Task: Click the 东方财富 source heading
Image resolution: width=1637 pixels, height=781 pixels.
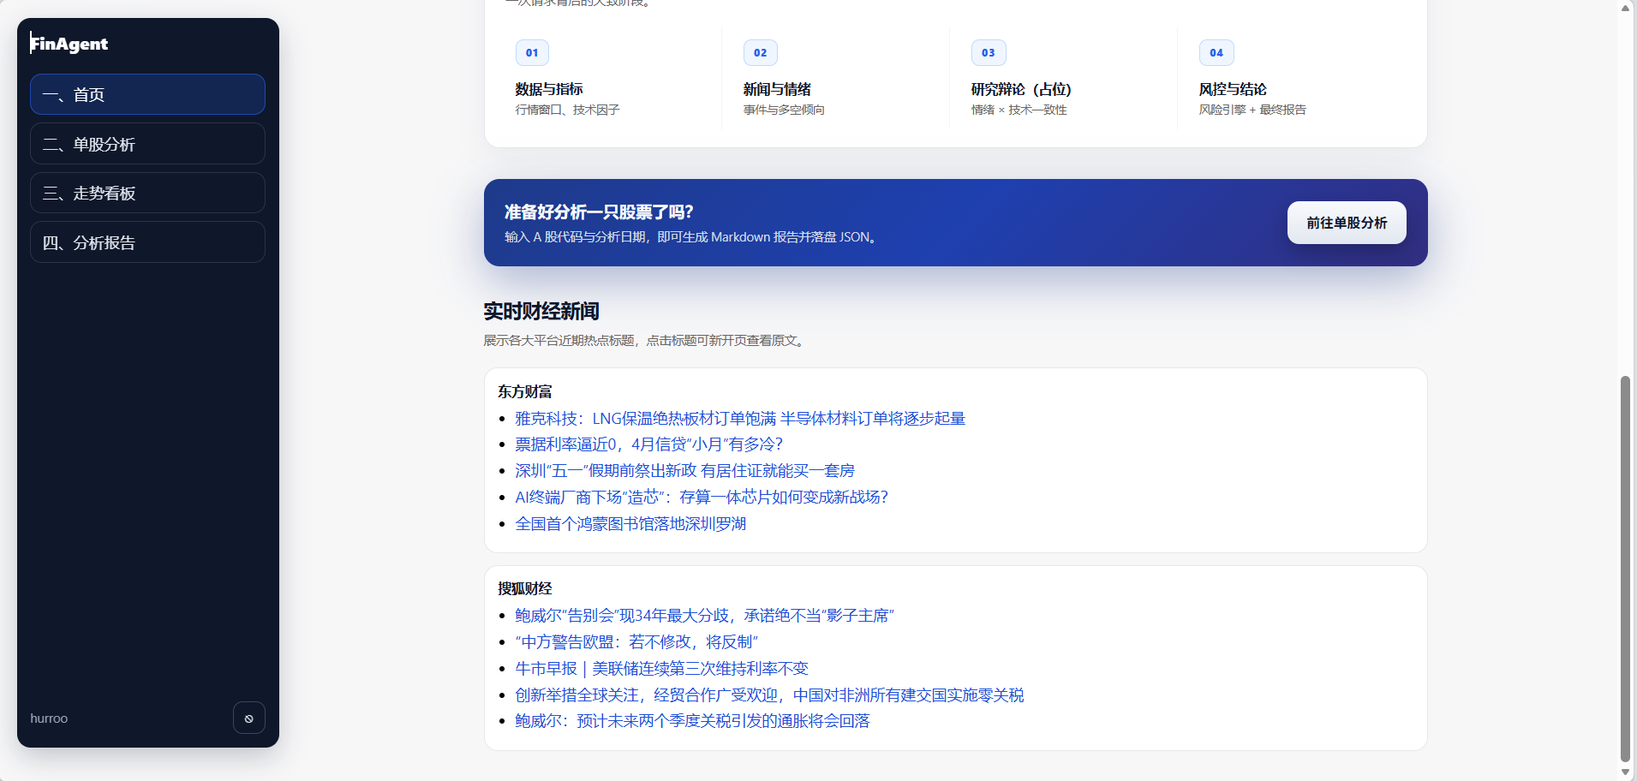Action: [525, 391]
